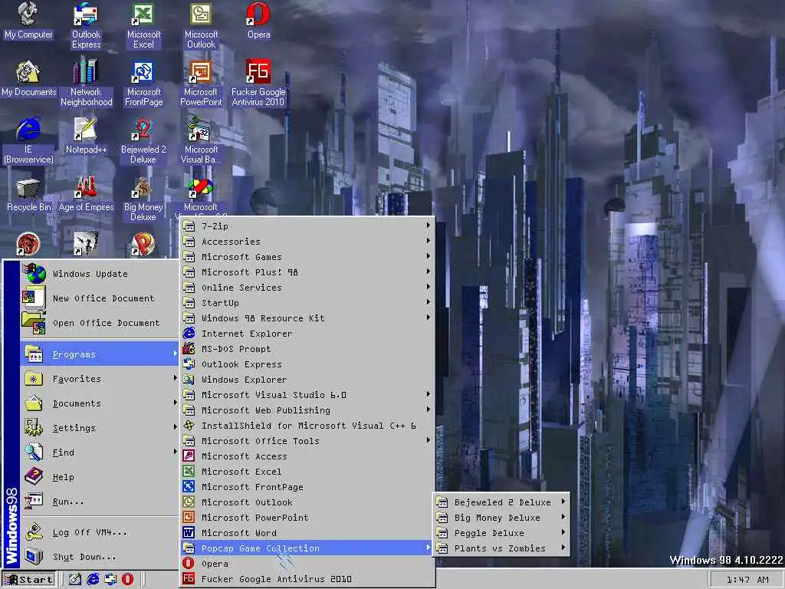Screen dimensions: 785x589
Task: Launch Microsoft Excel from Programs menu
Action: coord(307,472)
